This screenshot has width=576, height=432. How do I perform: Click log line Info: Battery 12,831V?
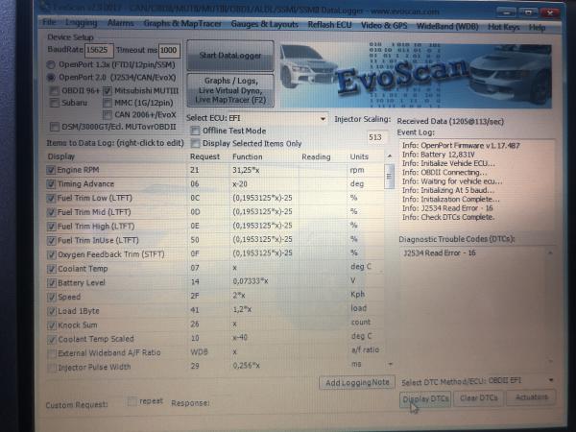pos(439,155)
